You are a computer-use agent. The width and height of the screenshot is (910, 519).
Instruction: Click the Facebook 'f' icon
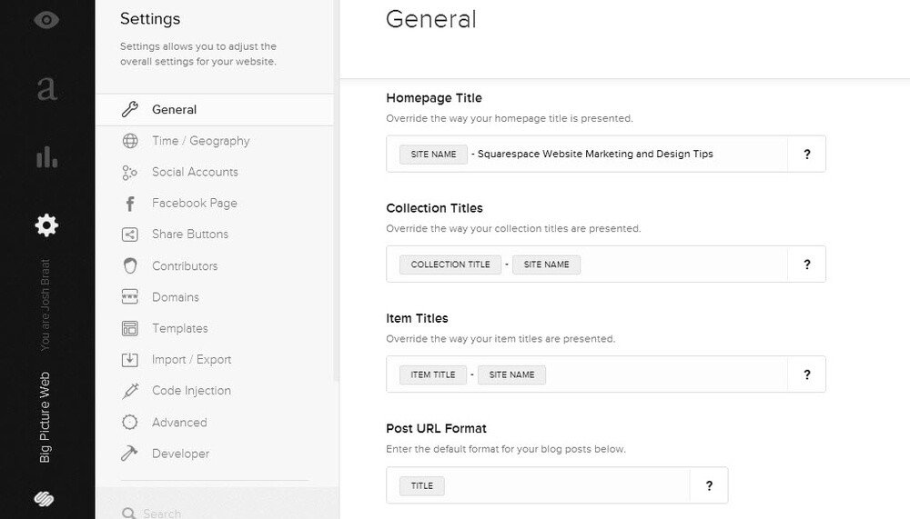pos(130,204)
